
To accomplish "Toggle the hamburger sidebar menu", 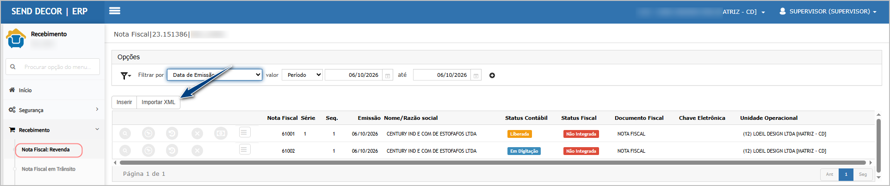I will [x=115, y=11].
